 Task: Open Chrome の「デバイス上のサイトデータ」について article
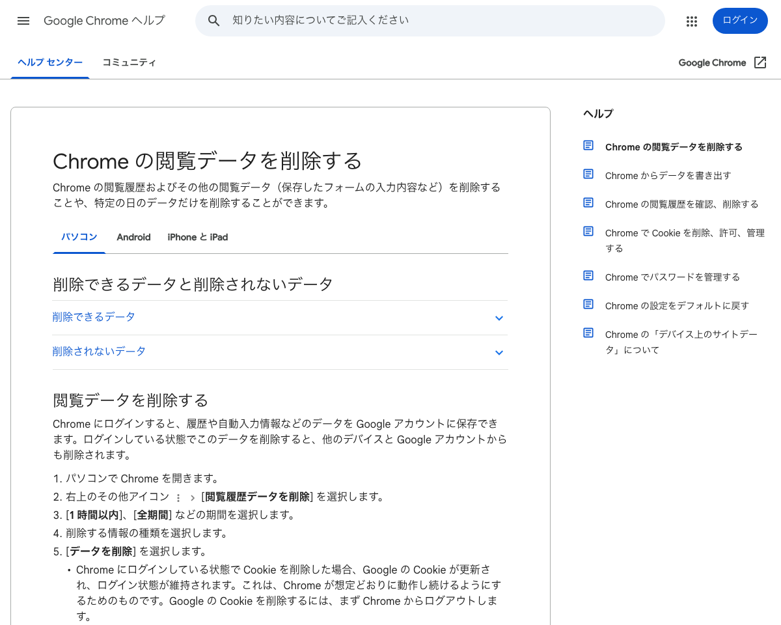pos(681,342)
